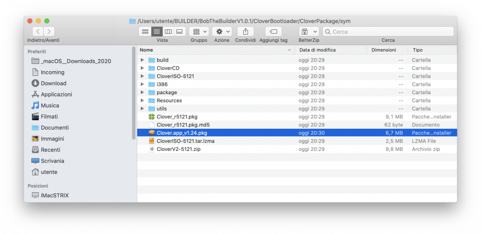Click the folder icon in title path
This screenshot has height=234, width=481.
click(133, 21)
